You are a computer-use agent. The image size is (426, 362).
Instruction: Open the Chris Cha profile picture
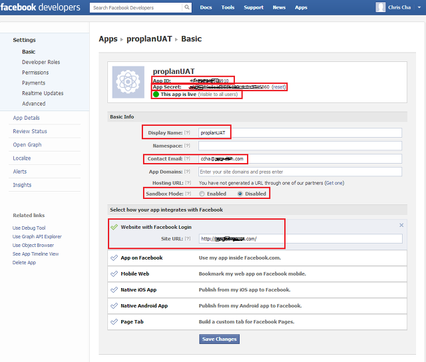pos(380,7)
